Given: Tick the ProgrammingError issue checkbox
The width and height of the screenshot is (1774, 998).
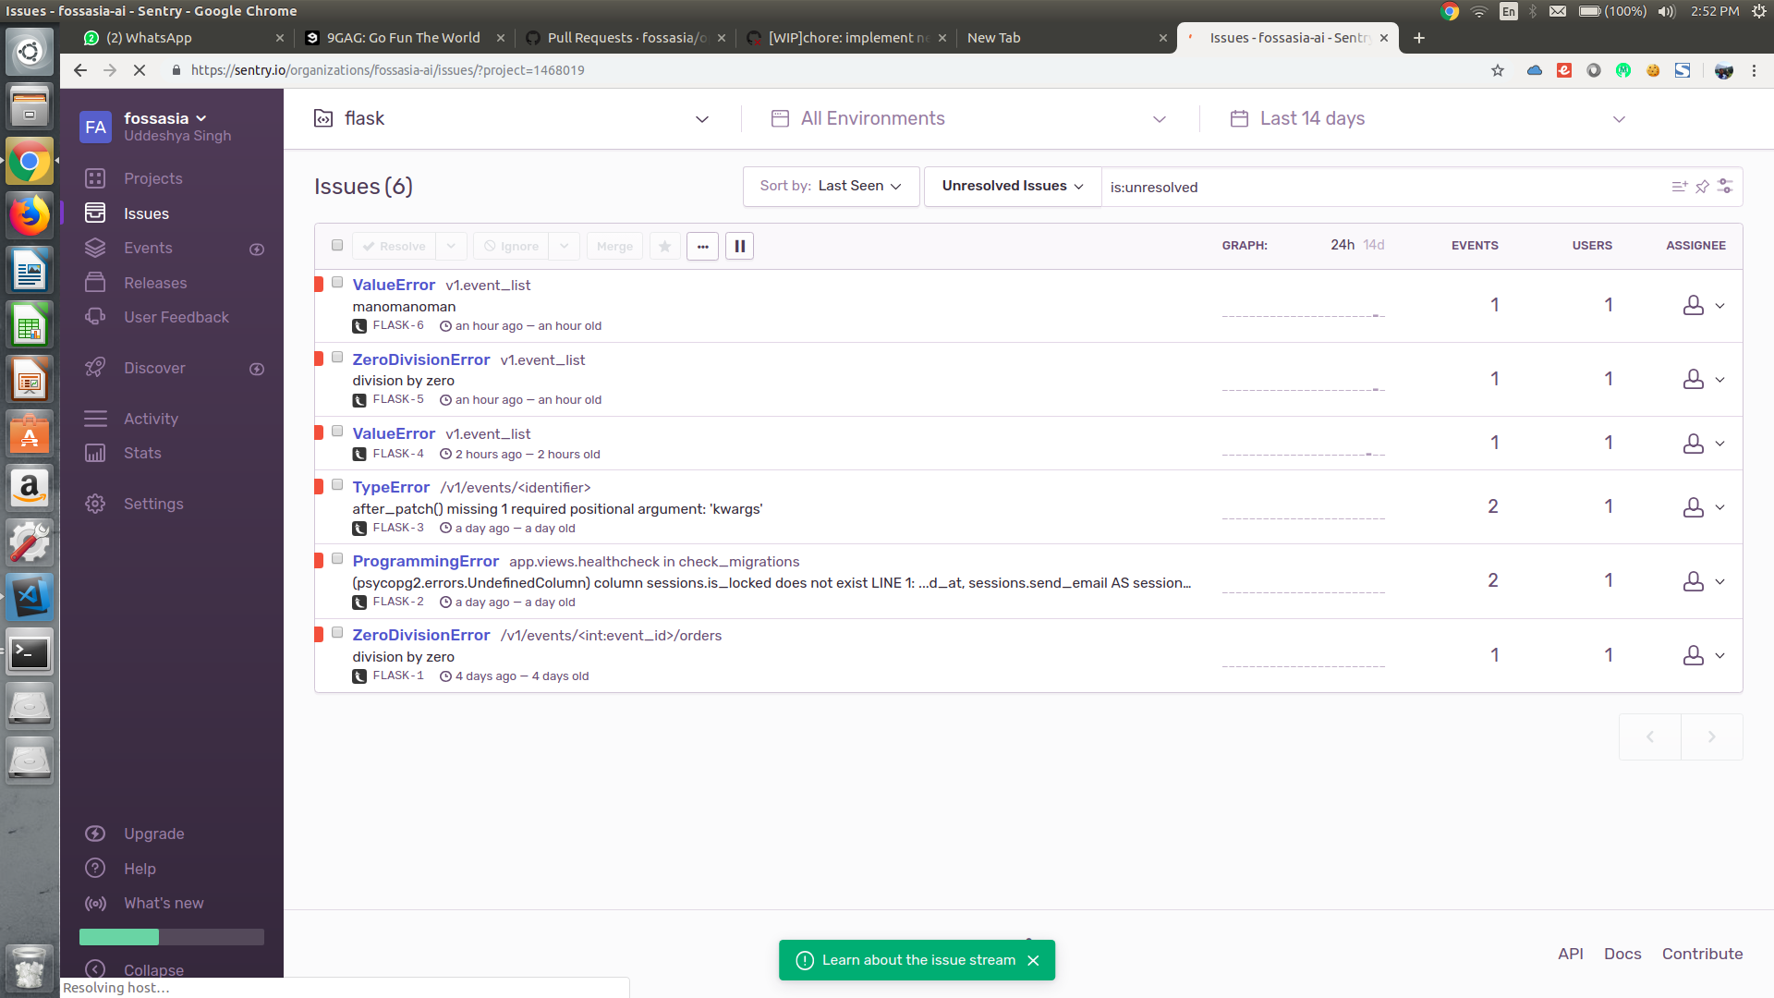Looking at the screenshot, I should (x=337, y=559).
